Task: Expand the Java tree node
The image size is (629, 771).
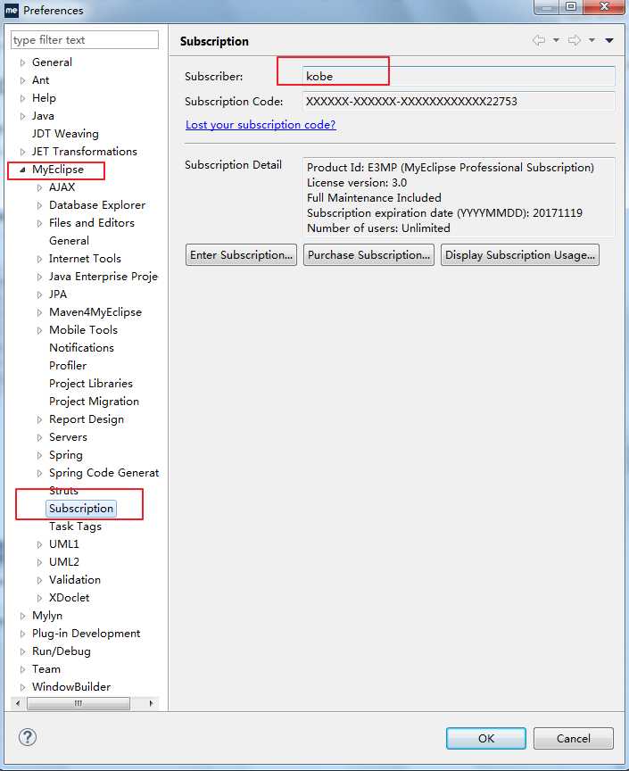Action: click(x=22, y=117)
